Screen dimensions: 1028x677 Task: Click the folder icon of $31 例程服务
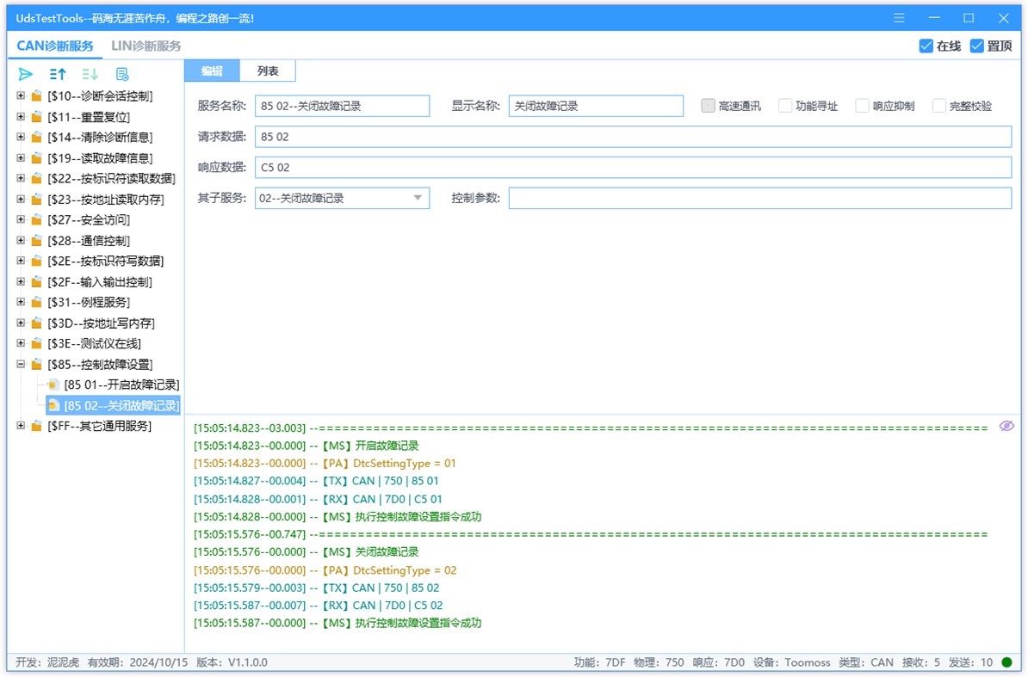37,303
